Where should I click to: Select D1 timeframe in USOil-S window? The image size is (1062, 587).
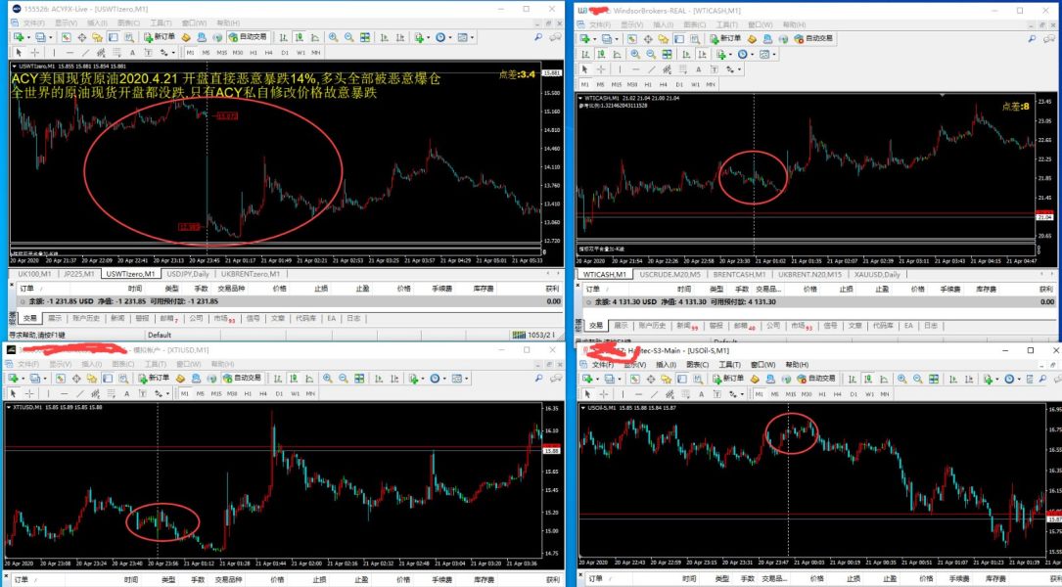click(x=854, y=394)
